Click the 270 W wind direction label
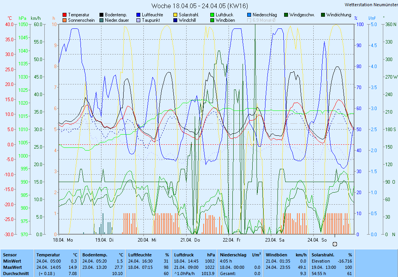 391,77
